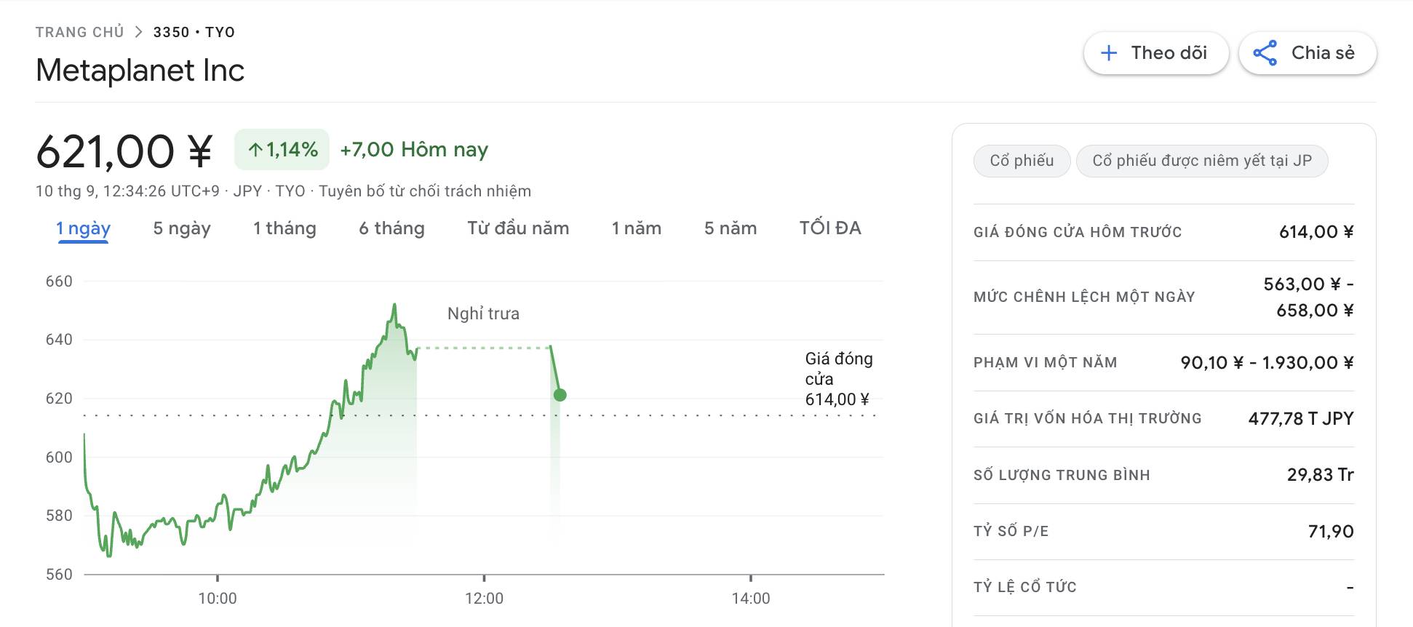Click the breadcrumb chevron after TRANG CHỦ

138,32
